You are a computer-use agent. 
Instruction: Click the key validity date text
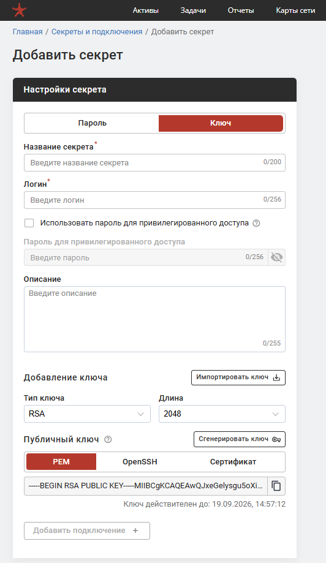click(x=205, y=504)
